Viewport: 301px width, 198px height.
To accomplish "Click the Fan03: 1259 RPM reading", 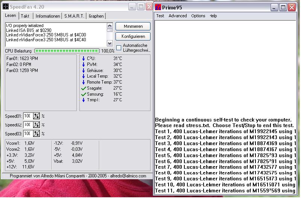I will pyautogui.click(x=22, y=70).
